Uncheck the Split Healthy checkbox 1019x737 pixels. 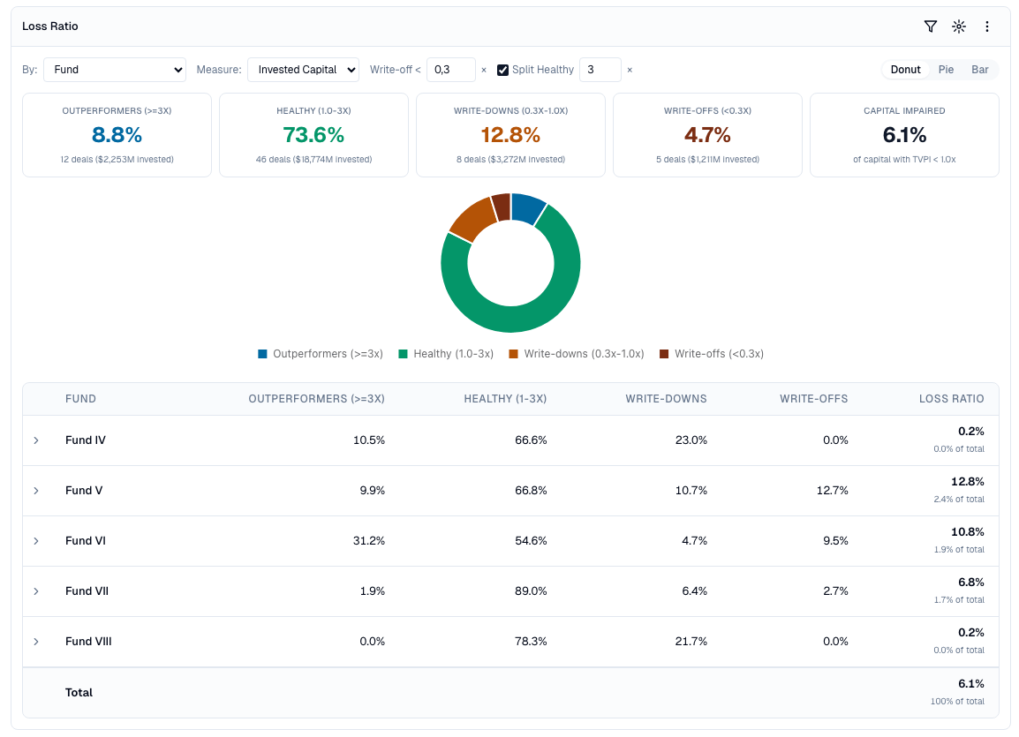(x=503, y=70)
